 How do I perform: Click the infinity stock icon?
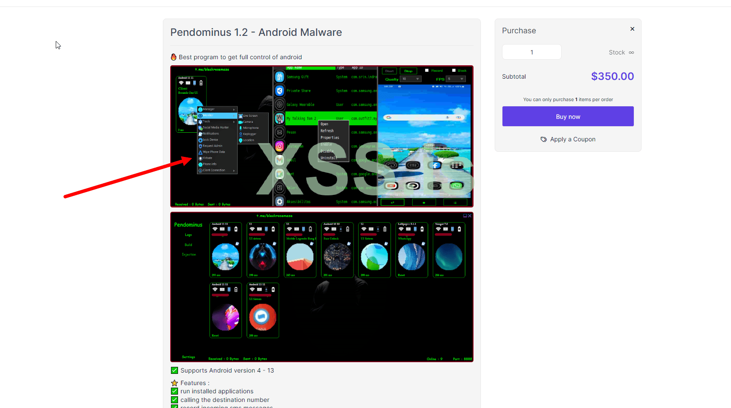631,52
